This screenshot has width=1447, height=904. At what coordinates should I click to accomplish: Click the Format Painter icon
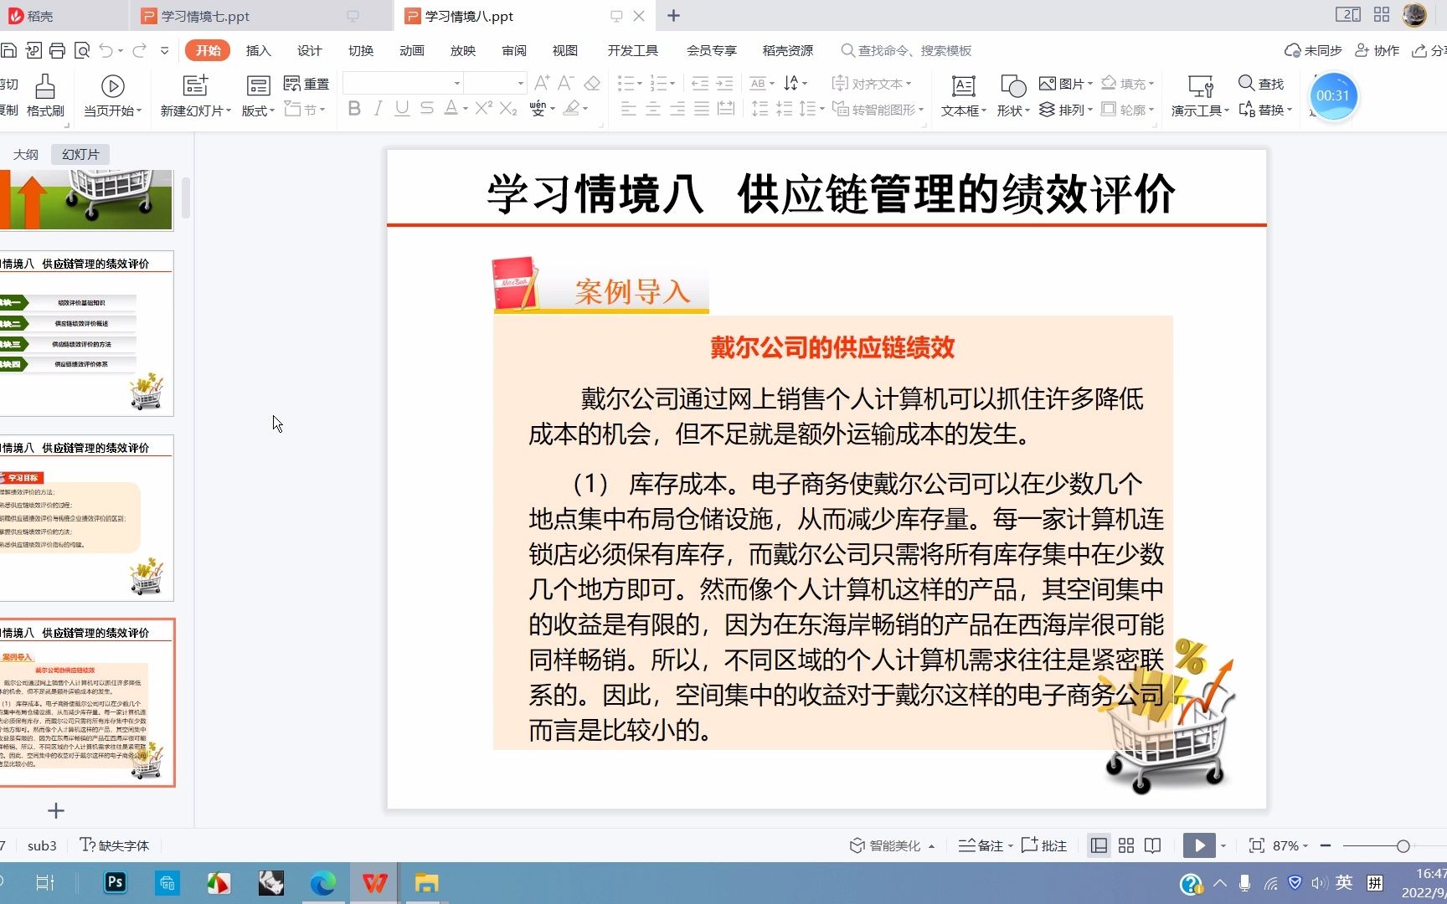click(x=45, y=86)
